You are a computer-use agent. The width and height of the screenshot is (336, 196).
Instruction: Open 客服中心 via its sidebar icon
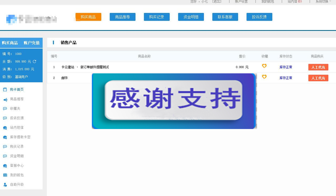(5, 165)
